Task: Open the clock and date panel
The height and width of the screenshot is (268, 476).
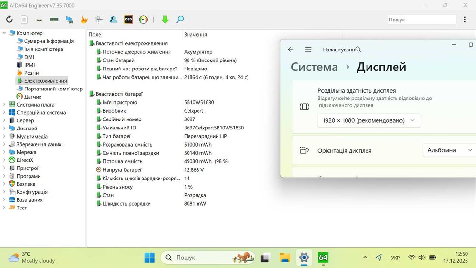Action: 456,258
